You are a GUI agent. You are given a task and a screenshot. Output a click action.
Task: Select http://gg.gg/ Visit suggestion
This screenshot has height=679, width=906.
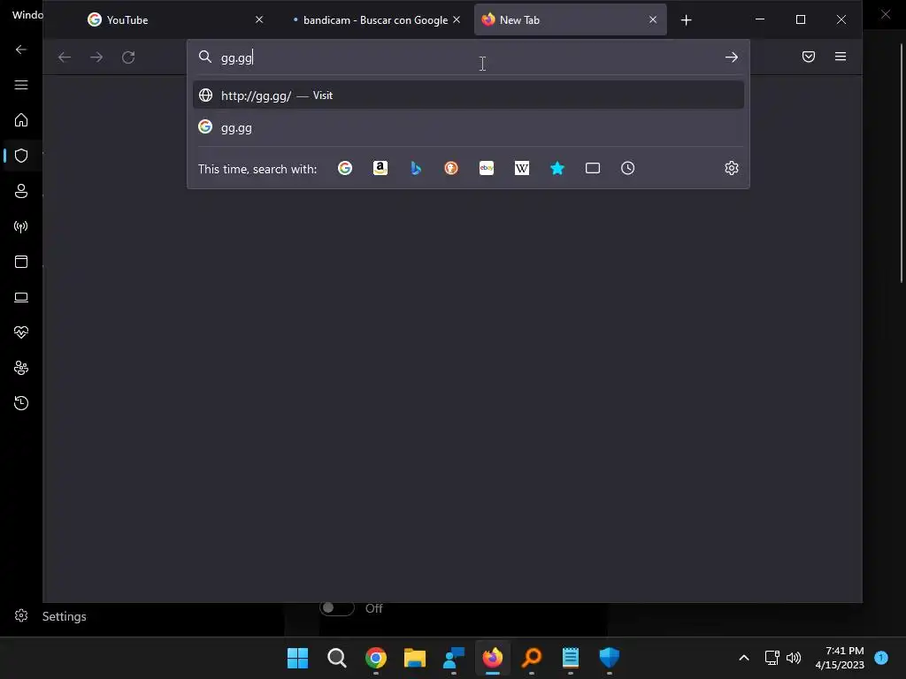point(468,95)
